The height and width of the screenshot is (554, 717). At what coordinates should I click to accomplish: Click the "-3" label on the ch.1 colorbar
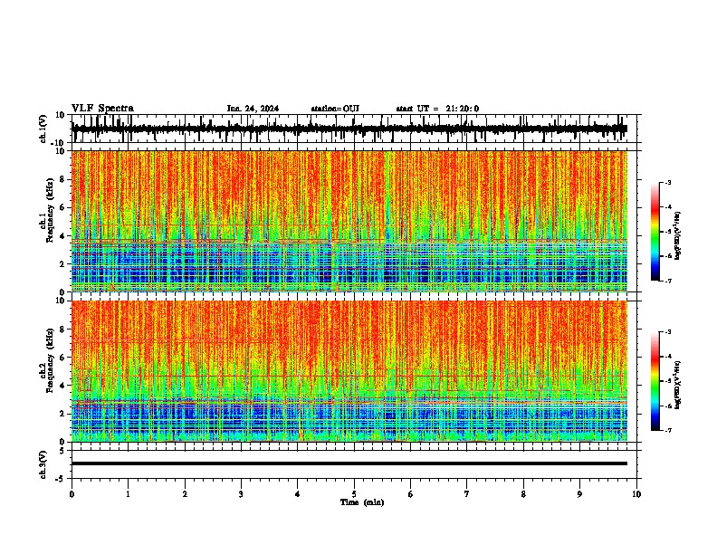tap(667, 182)
